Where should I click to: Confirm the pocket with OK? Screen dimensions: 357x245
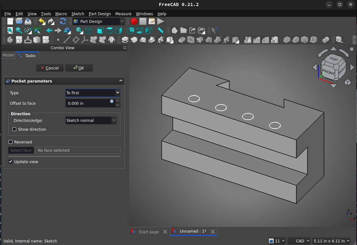[x=79, y=68]
